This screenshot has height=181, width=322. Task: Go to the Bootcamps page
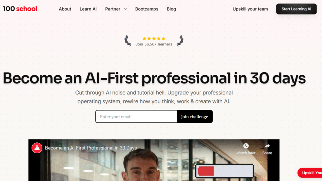[147, 9]
